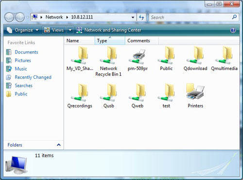This screenshot has width=243, height=180.
Task: Open the Network Recycle Bin 1 share
Action: pos(108,62)
